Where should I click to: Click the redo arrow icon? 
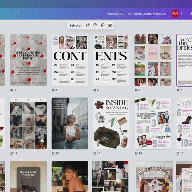point(5,14)
